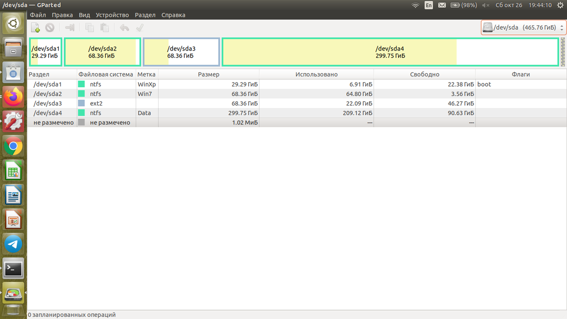Select the /dev/sda3 ext2 row

[297, 103]
